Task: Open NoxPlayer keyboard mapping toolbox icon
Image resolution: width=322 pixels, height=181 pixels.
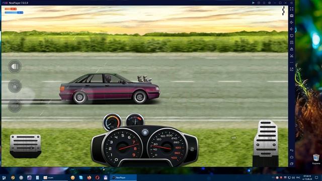Action: pyautogui.click(x=292, y=16)
